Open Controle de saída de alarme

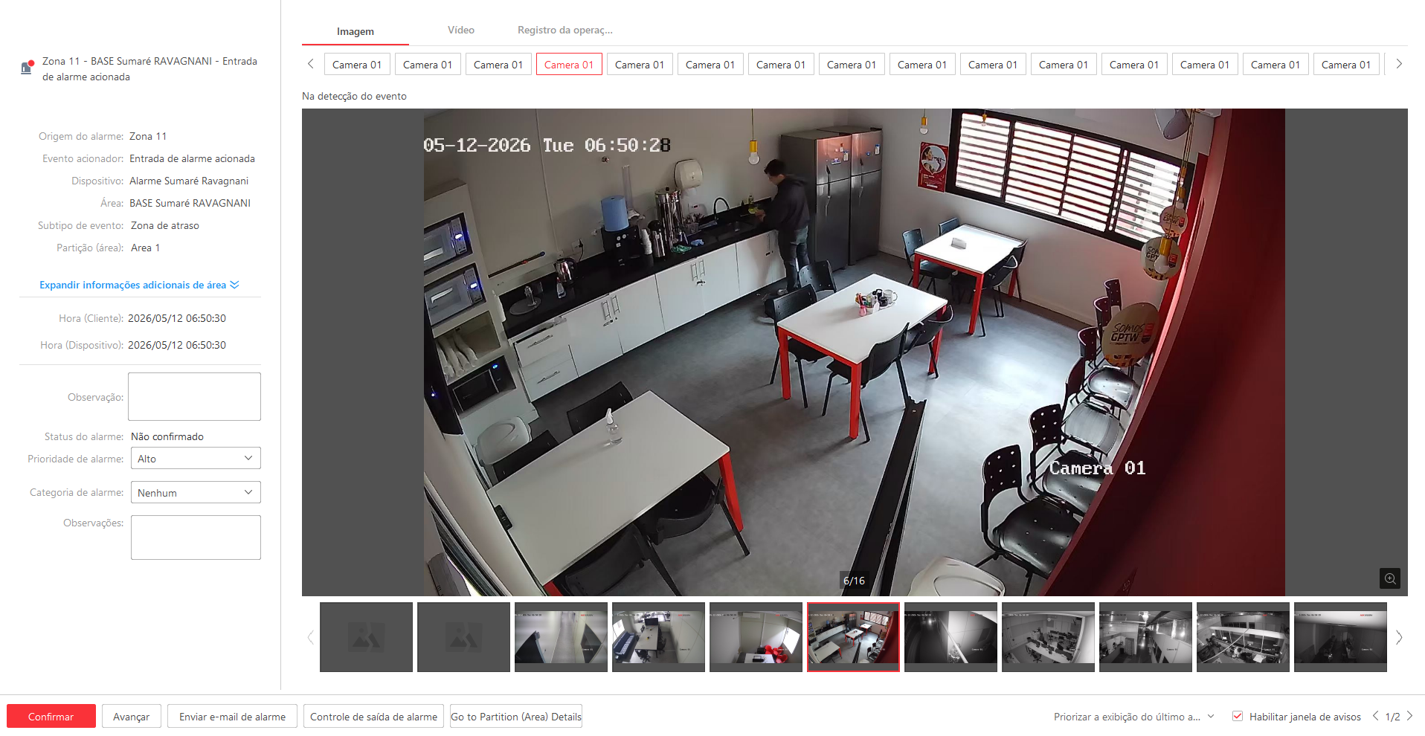[x=373, y=716]
